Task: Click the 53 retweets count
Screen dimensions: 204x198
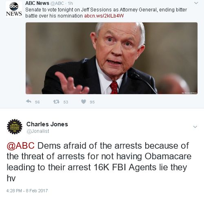Action: [x=66, y=102]
